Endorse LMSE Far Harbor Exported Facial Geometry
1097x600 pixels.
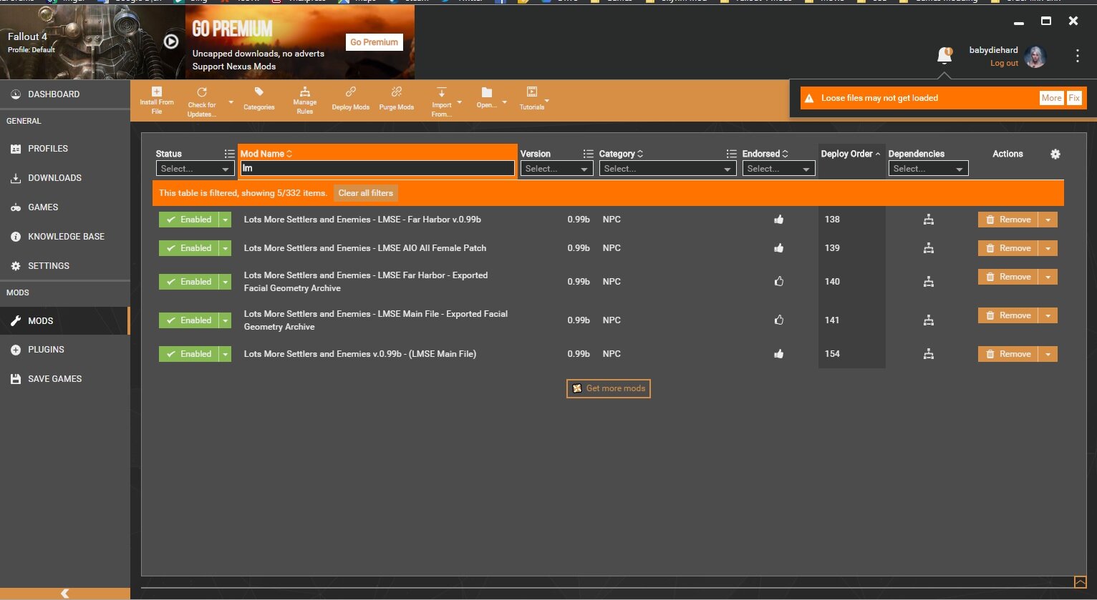(779, 281)
